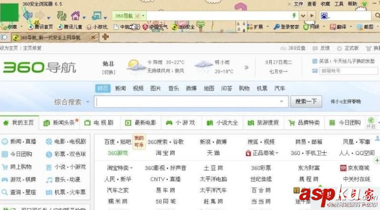Click the address bar go arrow button
This screenshot has height=210, width=380.
pyautogui.click(x=312, y=16)
